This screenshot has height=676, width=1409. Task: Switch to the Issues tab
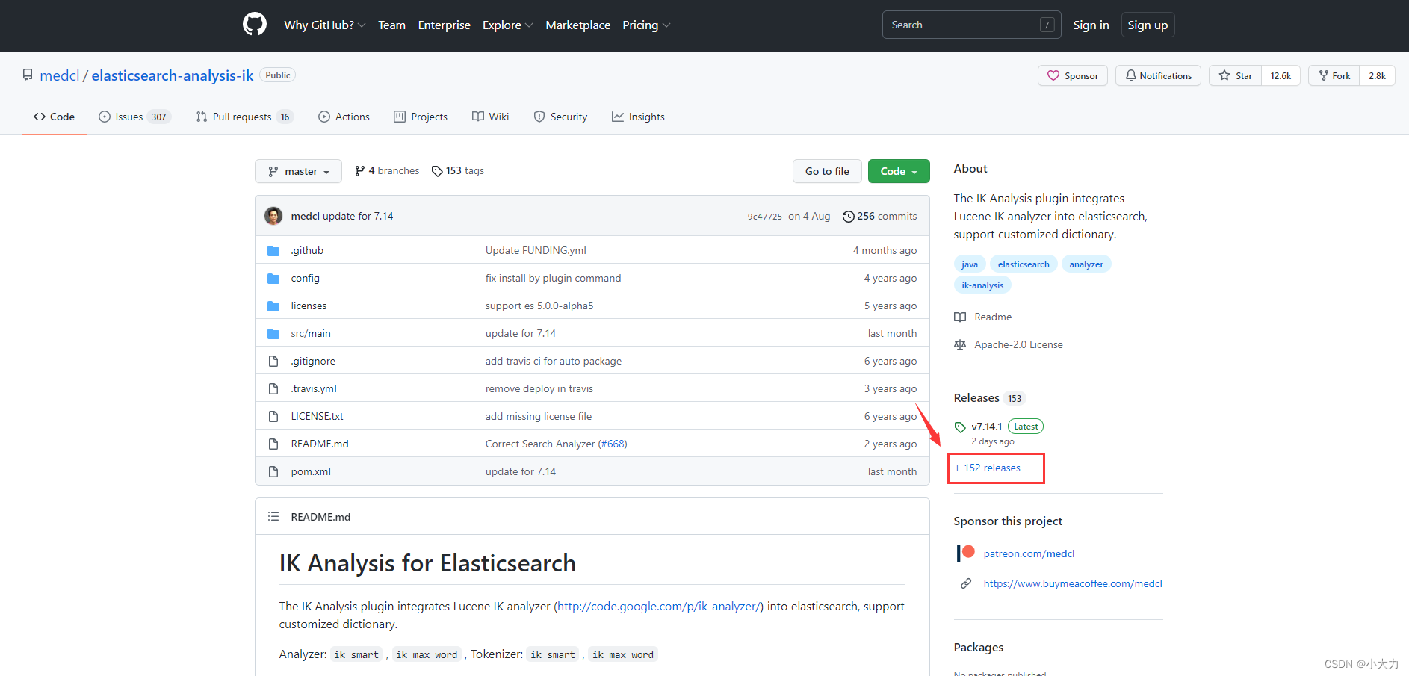tap(134, 117)
